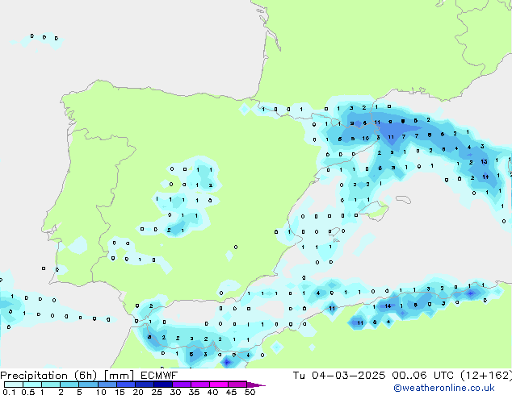Click the '45' legend label
512x395 pixels.
pos(231,392)
